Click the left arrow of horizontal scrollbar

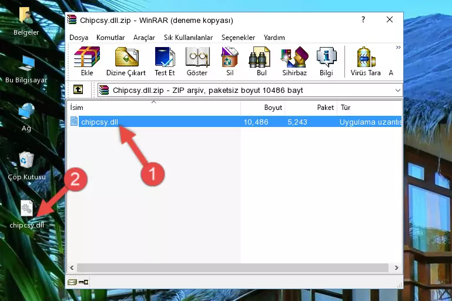[72, 267]
